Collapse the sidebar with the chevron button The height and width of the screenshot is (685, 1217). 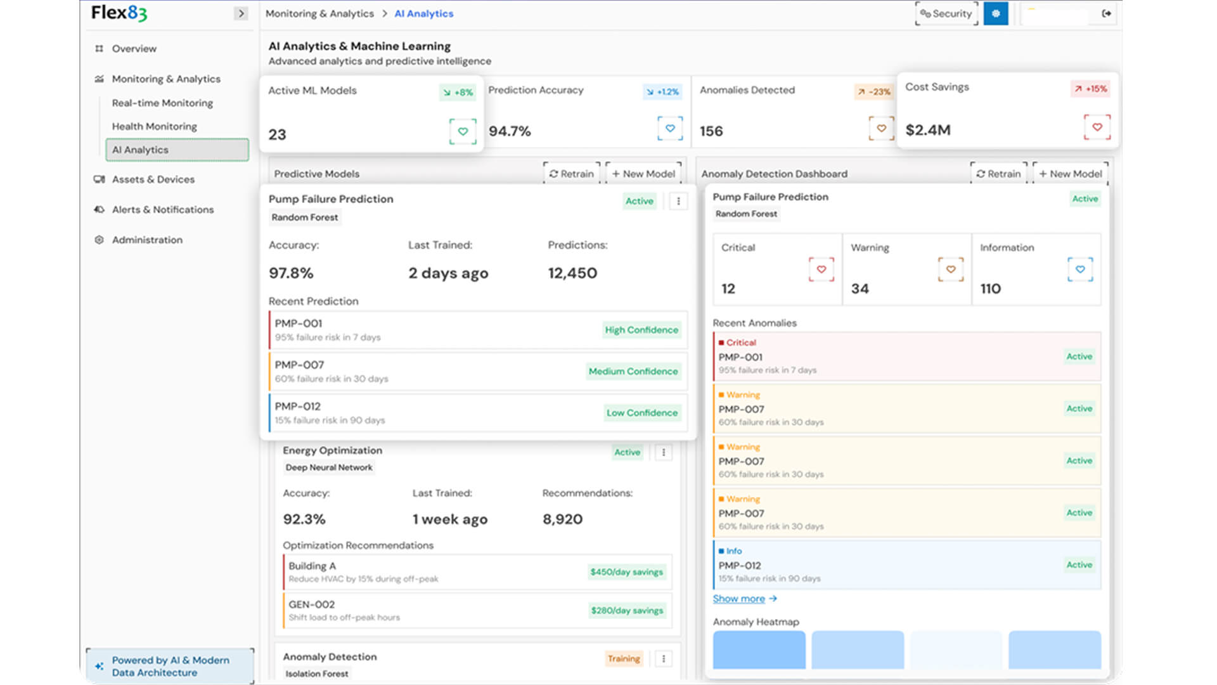(x=241, y=13)
